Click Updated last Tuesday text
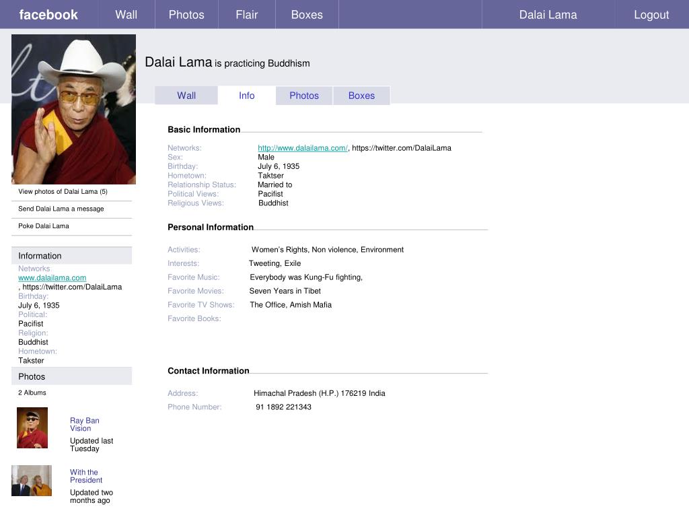 pos(92,444)
